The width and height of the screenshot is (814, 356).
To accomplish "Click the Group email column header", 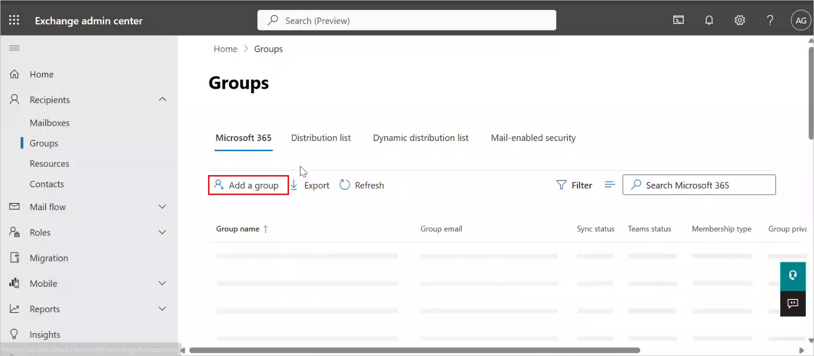I will pos(441,229).
